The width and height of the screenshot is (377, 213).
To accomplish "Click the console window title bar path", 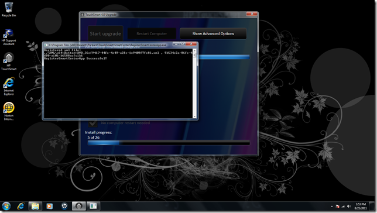I will pos(108,45).
